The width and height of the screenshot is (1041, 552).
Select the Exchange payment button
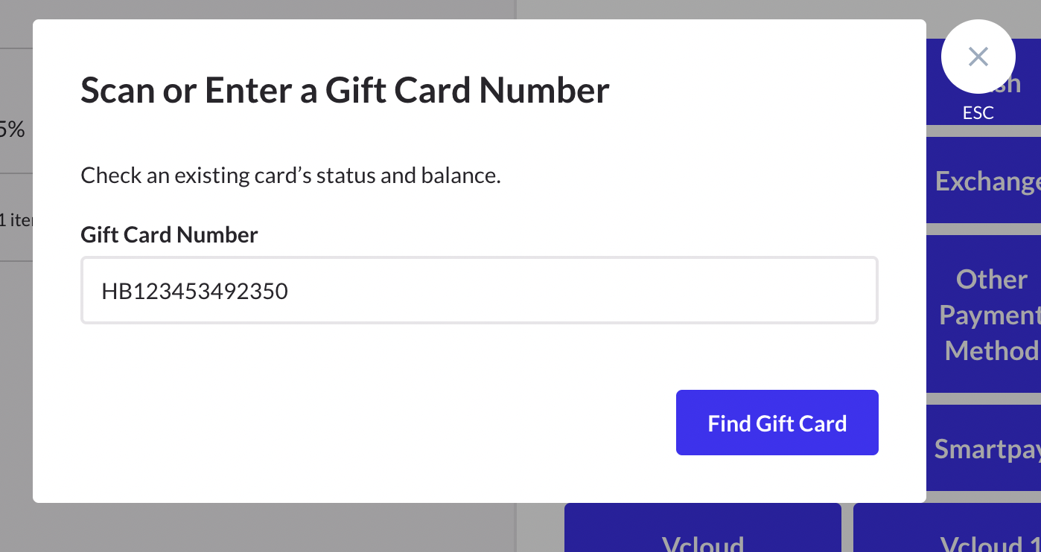point(984,181)
